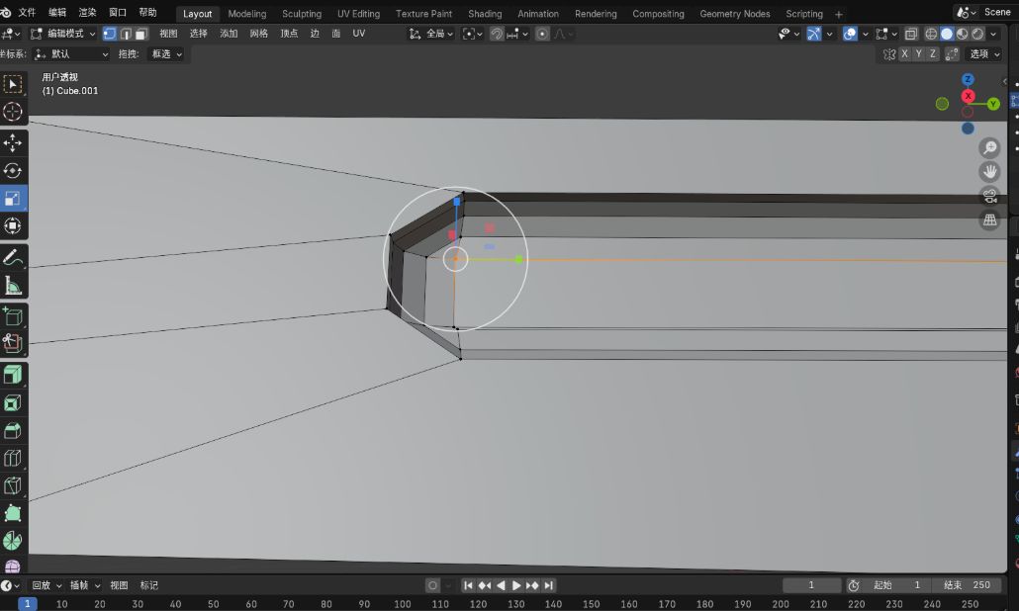This screenshot has width=1019, height=611.
Task: Toggle viewport overlays
Action: click(x=850, y=34)
